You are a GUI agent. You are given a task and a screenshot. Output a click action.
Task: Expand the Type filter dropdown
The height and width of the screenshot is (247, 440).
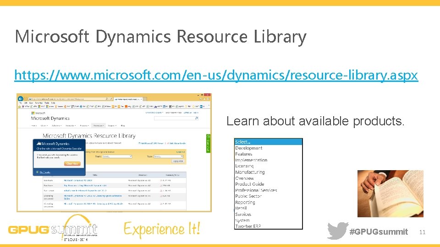click(168, 156)
